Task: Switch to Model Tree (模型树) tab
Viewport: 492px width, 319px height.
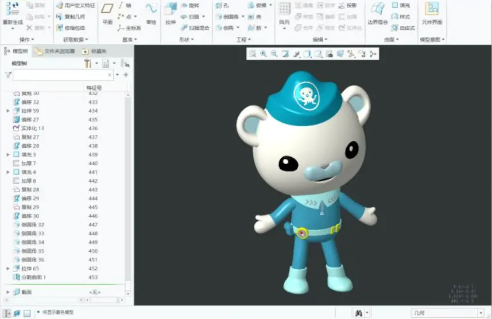Action: coord(16,51)
